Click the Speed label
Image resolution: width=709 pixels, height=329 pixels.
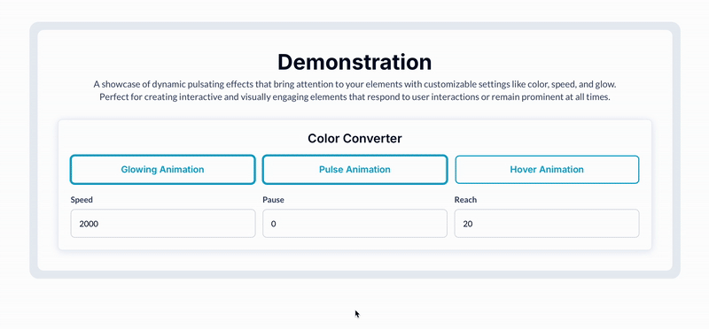pos(82,200)
